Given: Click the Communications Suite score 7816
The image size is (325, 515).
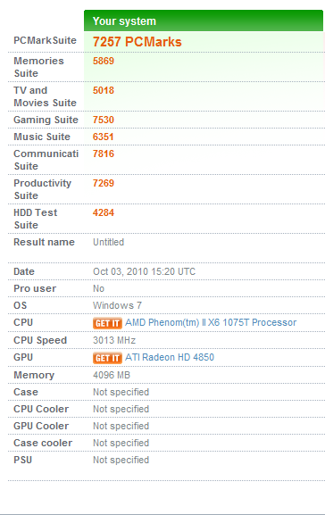Looking at the screenshot, I should coord(104,154).
